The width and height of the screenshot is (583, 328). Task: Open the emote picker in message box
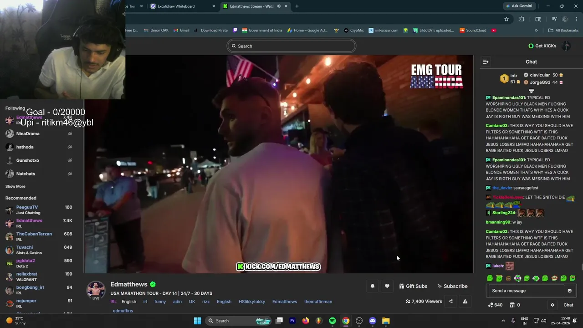click(569, 291)
